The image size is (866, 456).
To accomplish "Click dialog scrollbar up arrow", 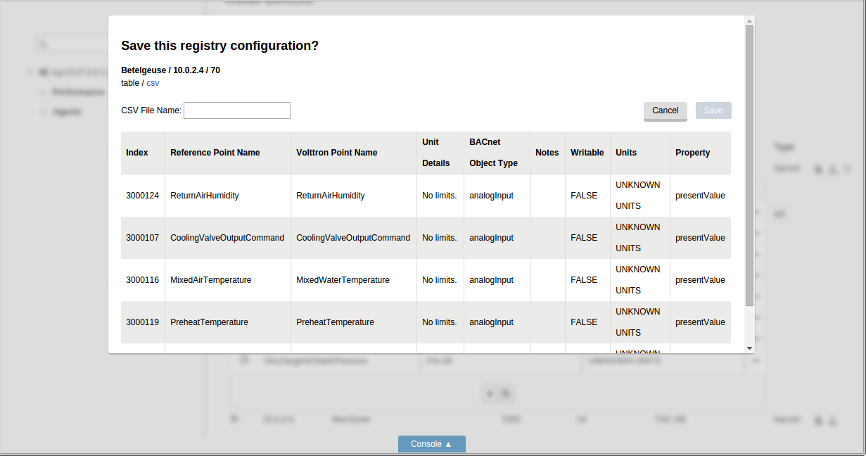I will 749,20.
